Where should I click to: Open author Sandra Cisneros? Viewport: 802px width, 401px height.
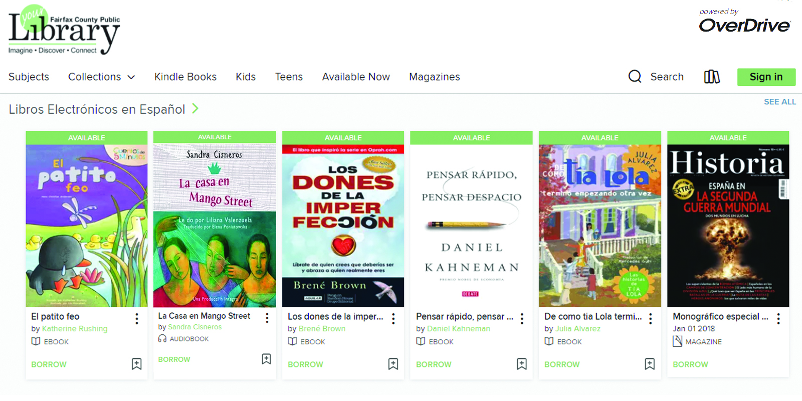coord(195,327)
